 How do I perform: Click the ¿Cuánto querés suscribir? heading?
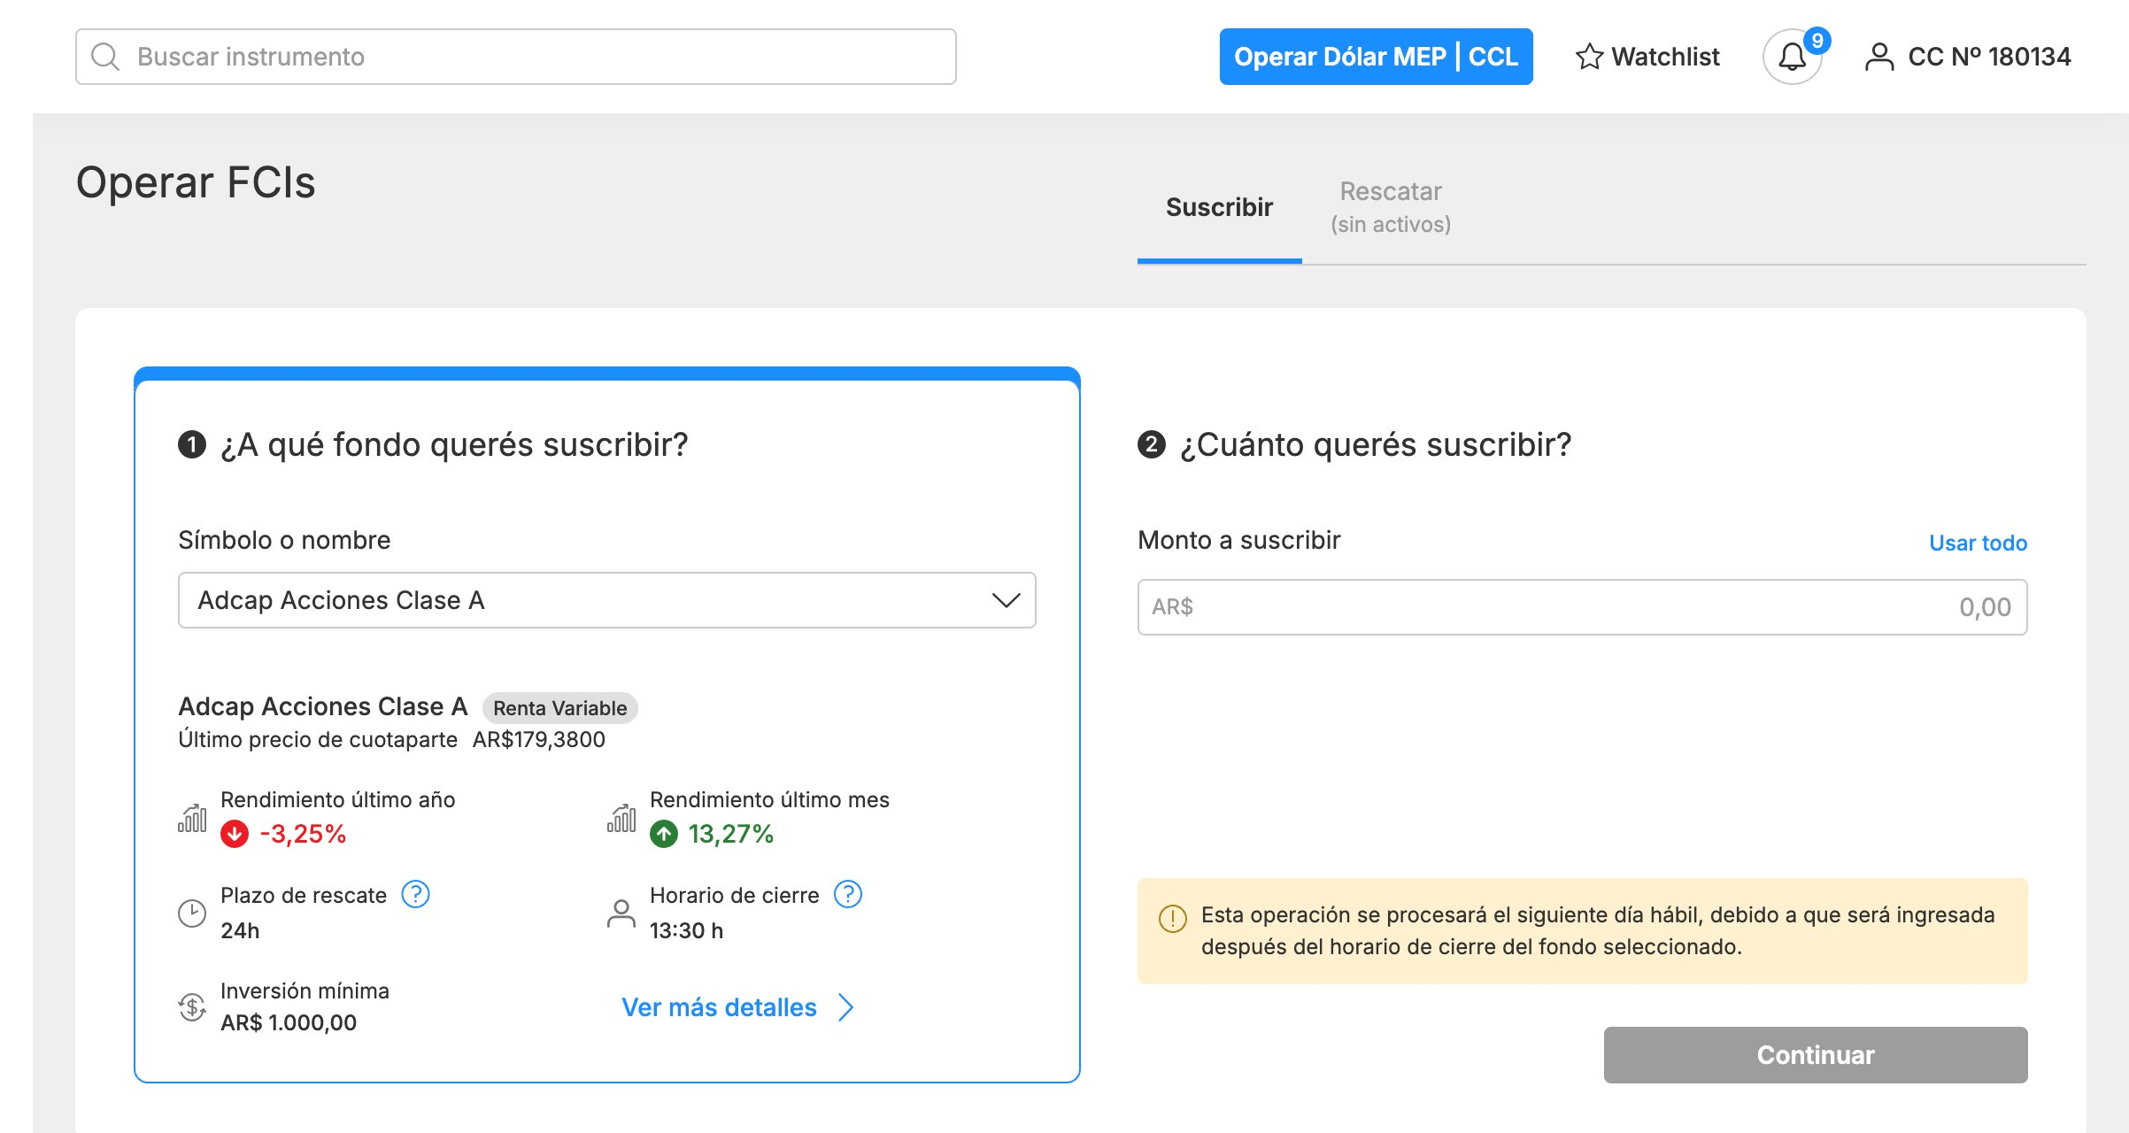point(1376,444)
